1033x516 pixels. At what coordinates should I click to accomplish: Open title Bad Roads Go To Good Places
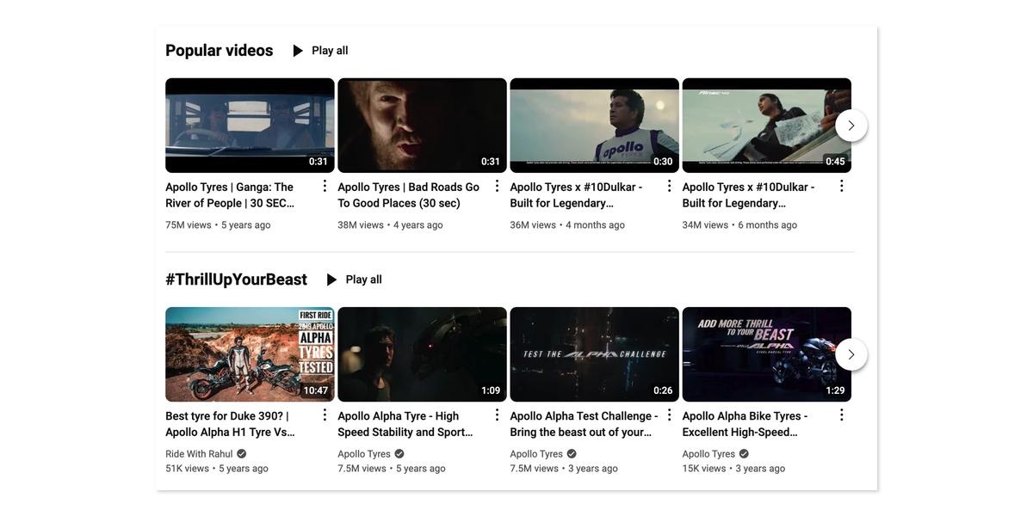[409, 195]
